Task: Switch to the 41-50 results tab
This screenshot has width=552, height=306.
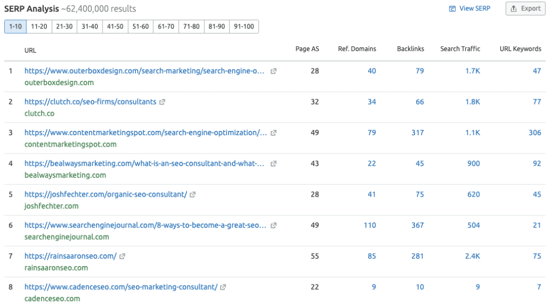Action: point(115,26)
